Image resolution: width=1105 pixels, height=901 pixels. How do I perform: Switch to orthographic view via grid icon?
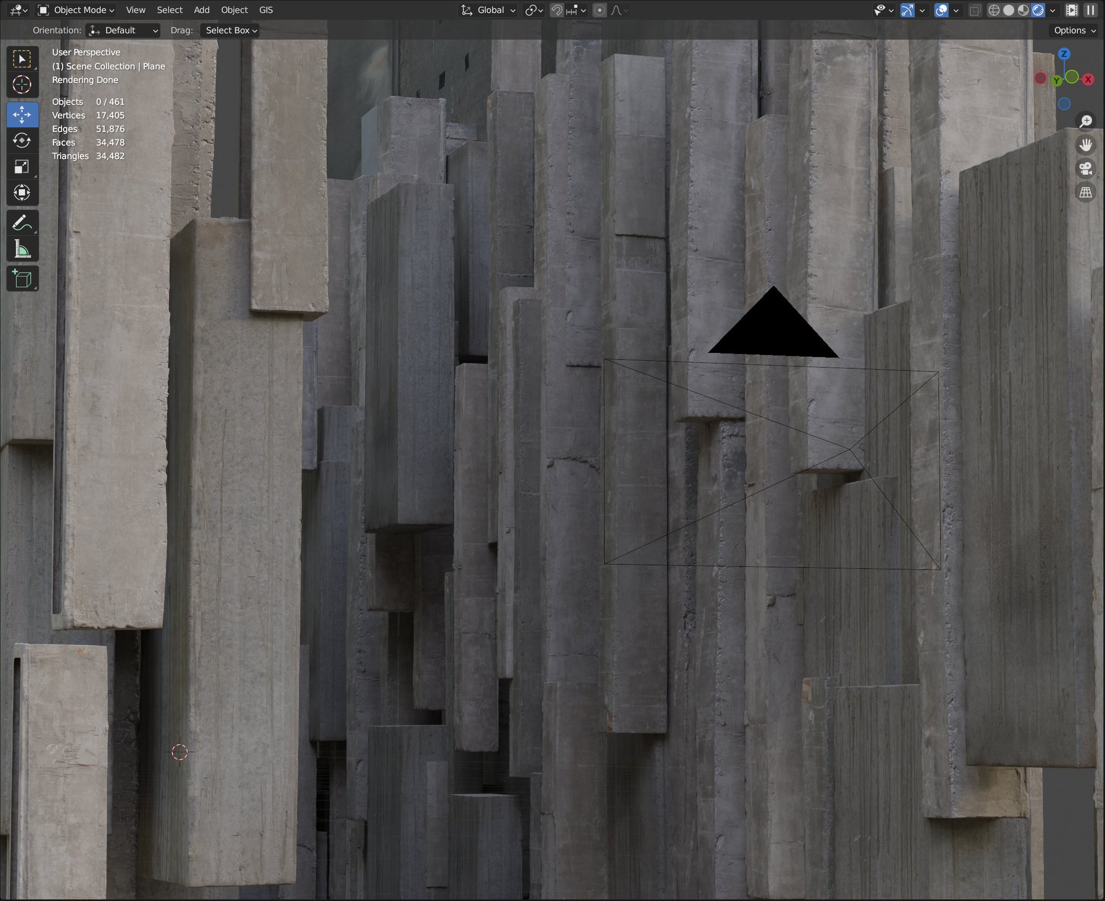1086,192
